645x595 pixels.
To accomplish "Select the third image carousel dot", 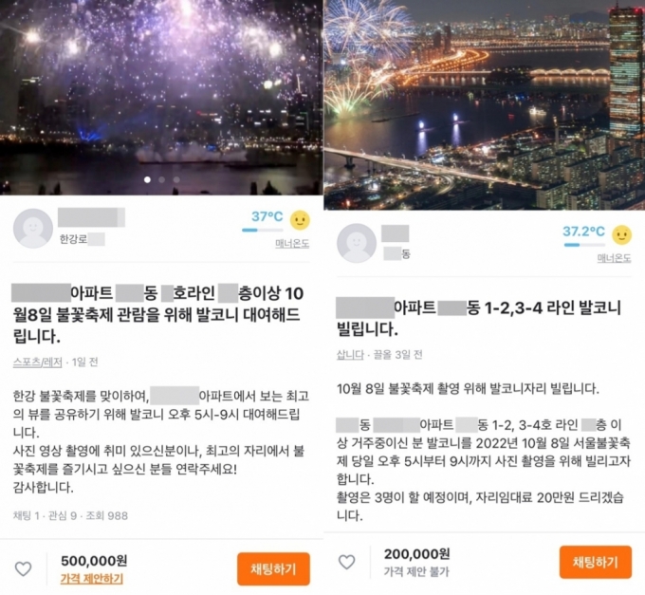I will pyautogui.click(x=176, y=179).
